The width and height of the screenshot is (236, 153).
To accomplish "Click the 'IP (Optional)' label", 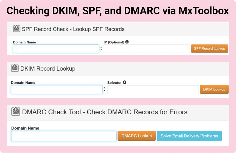I will (114, 42).
